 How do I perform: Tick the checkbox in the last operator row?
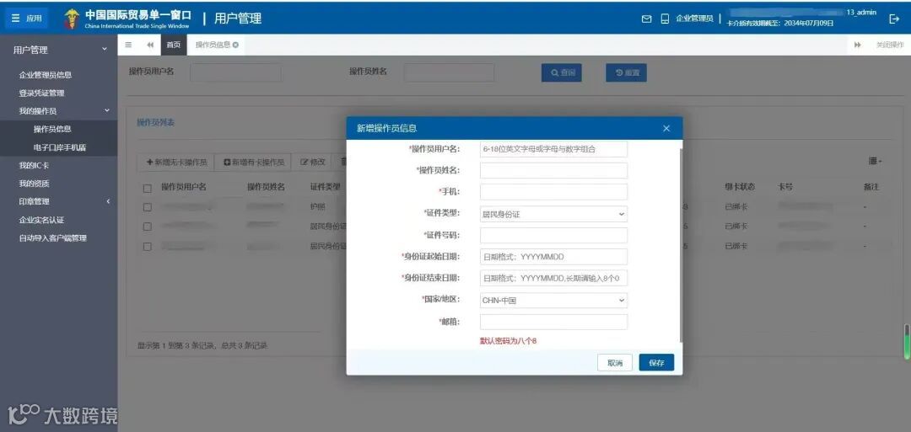tap(147, 247)
